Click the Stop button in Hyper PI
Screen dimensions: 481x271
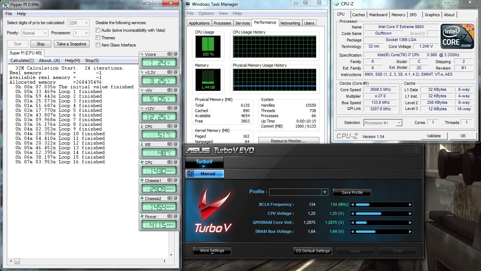click(40, 44)
